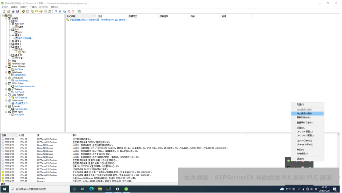Open Microsoft Edge from the taskbar
Image resolution: width=342 pixels, height=193 pixels.
(x=91, y=189)
